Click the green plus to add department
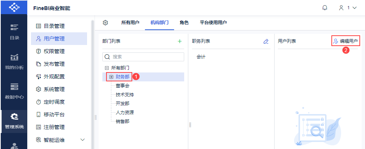Screen dimensions: 365x149 coord(180,41)
